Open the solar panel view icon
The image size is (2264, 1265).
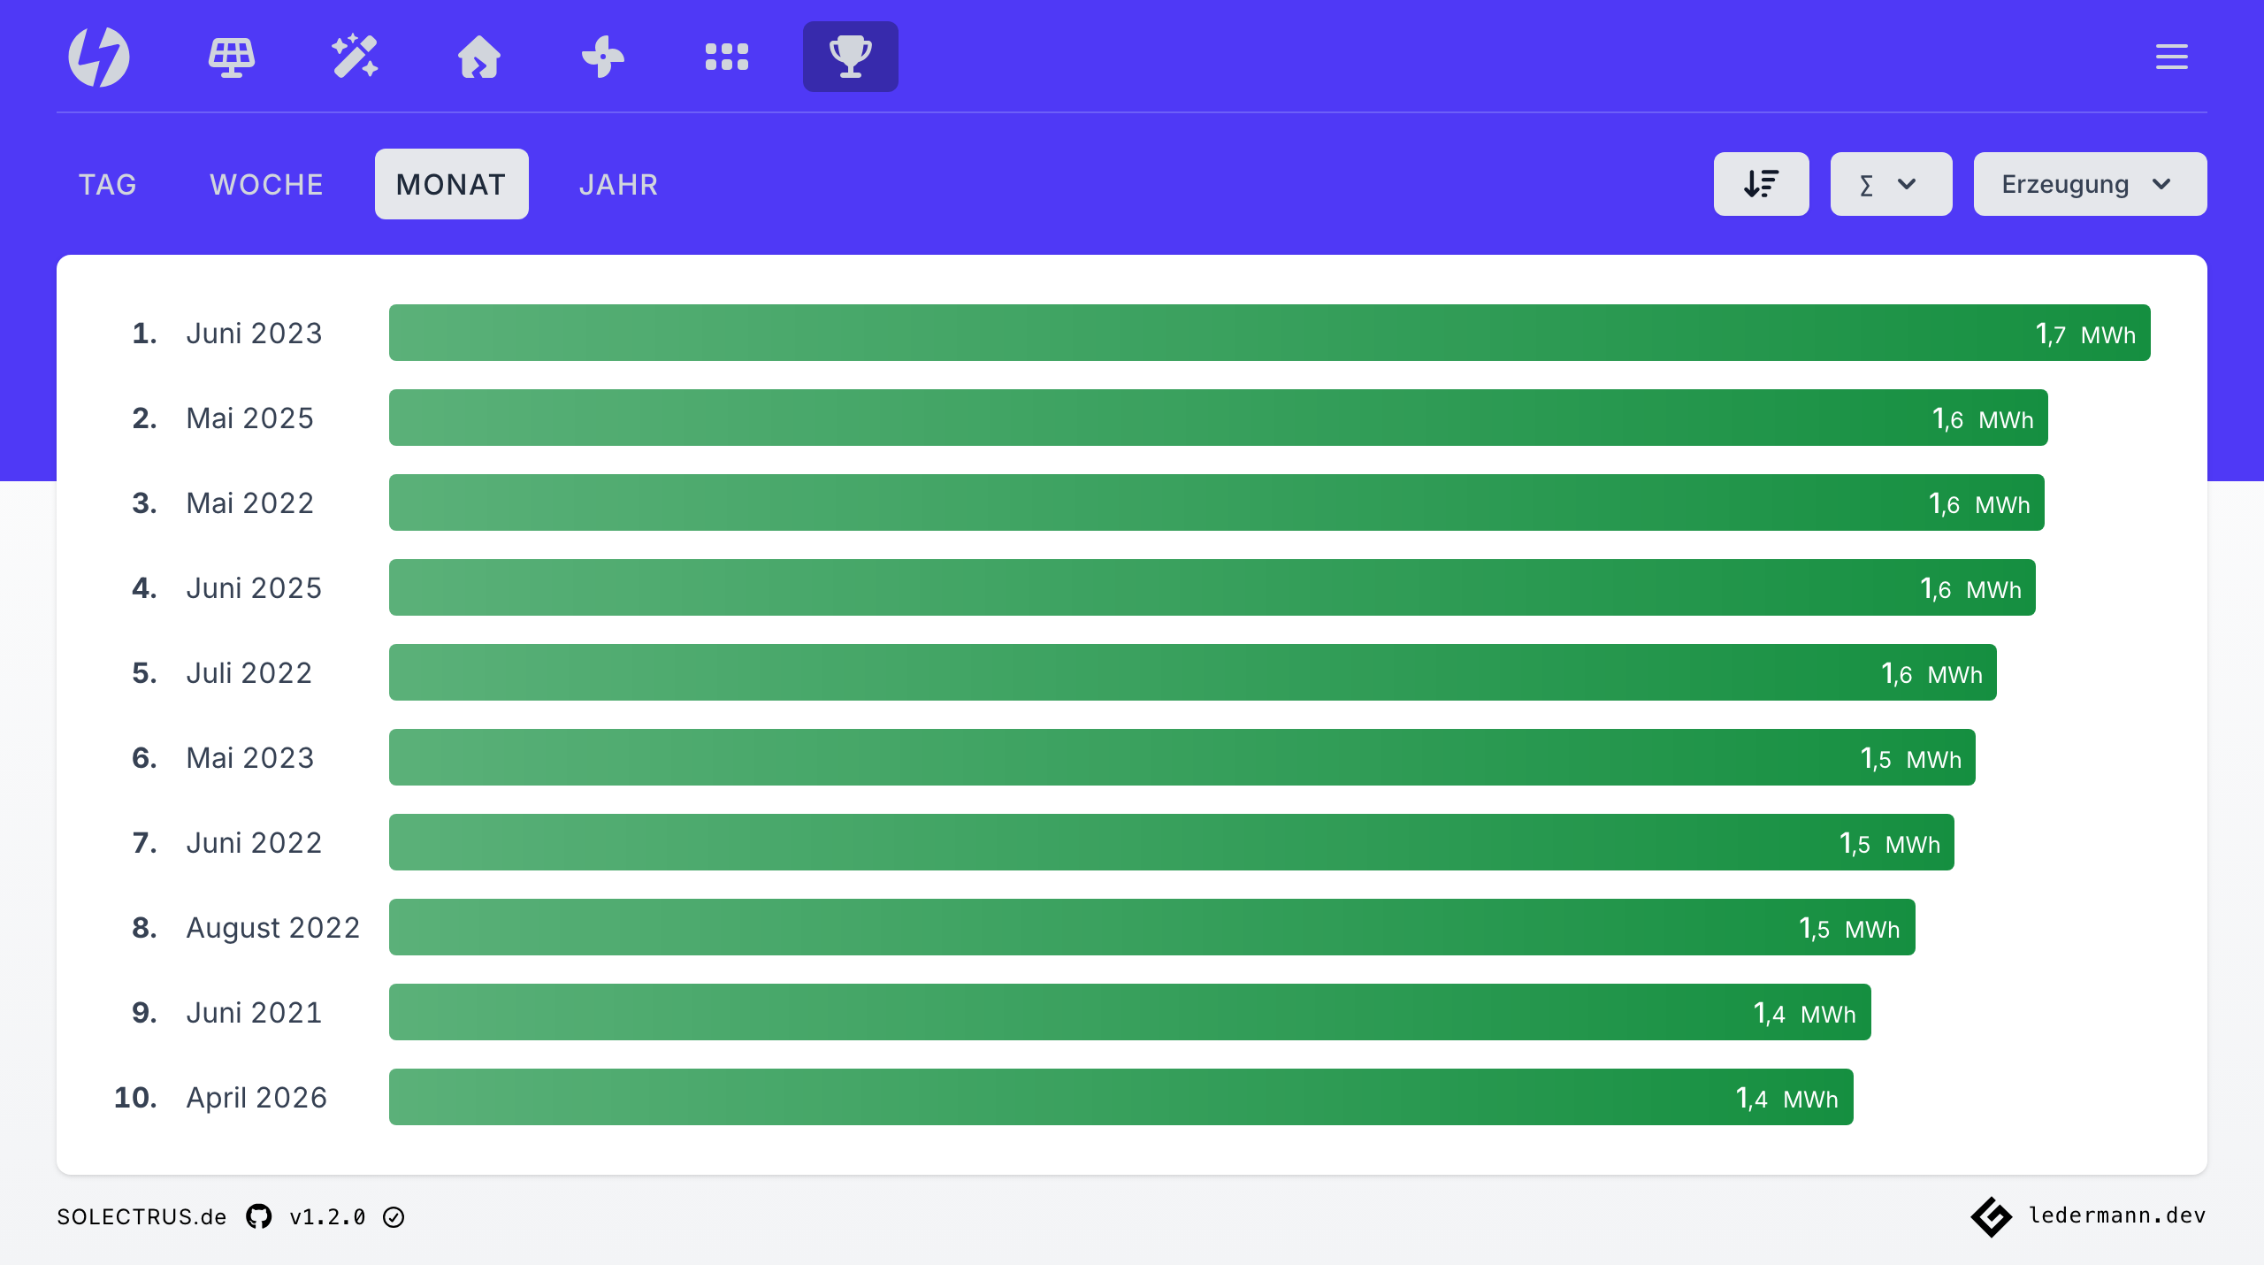232,57
